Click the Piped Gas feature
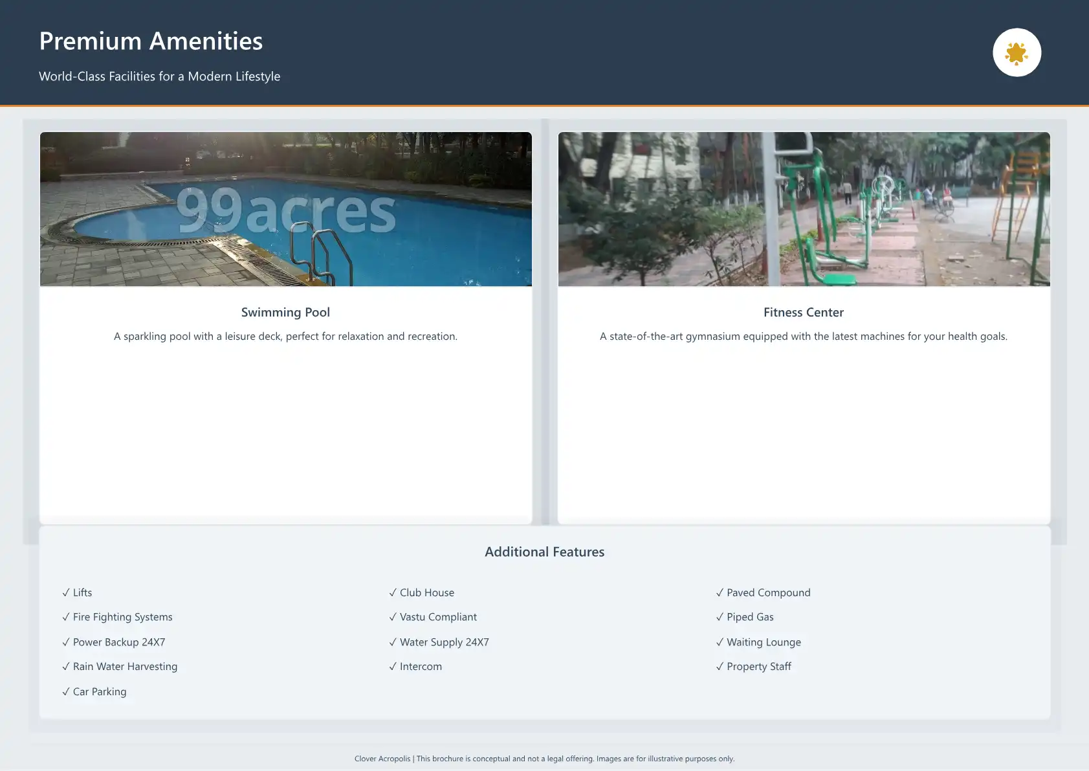This screenshot has height=771, width=1089. tap(745, 617)
